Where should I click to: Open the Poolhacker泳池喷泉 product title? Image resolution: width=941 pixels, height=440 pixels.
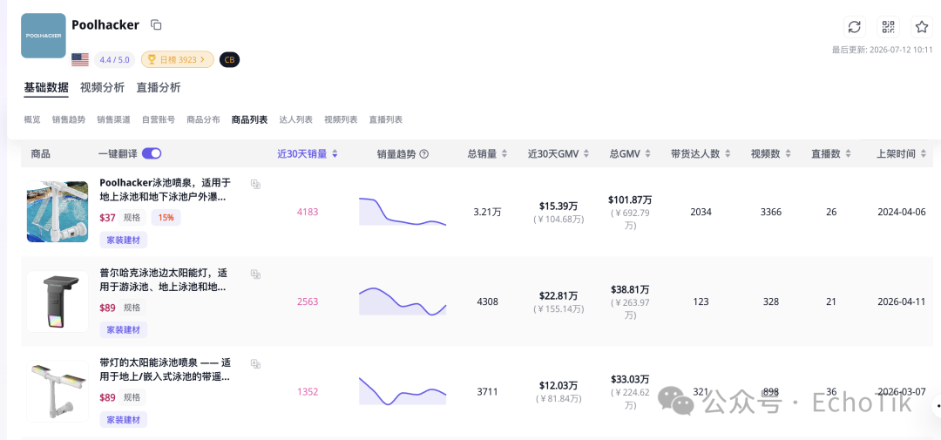pos(165,190)
